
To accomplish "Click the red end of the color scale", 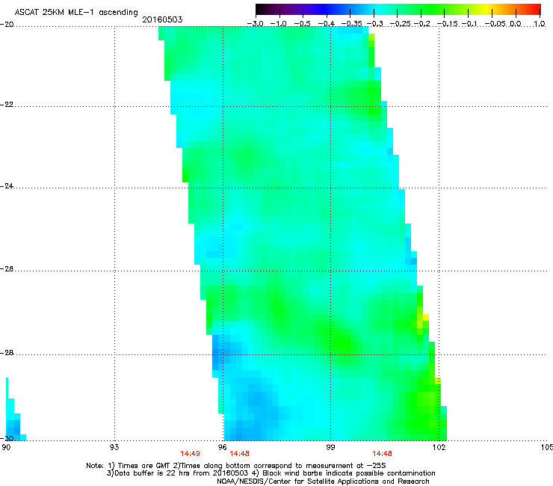I will pos(535,9).
